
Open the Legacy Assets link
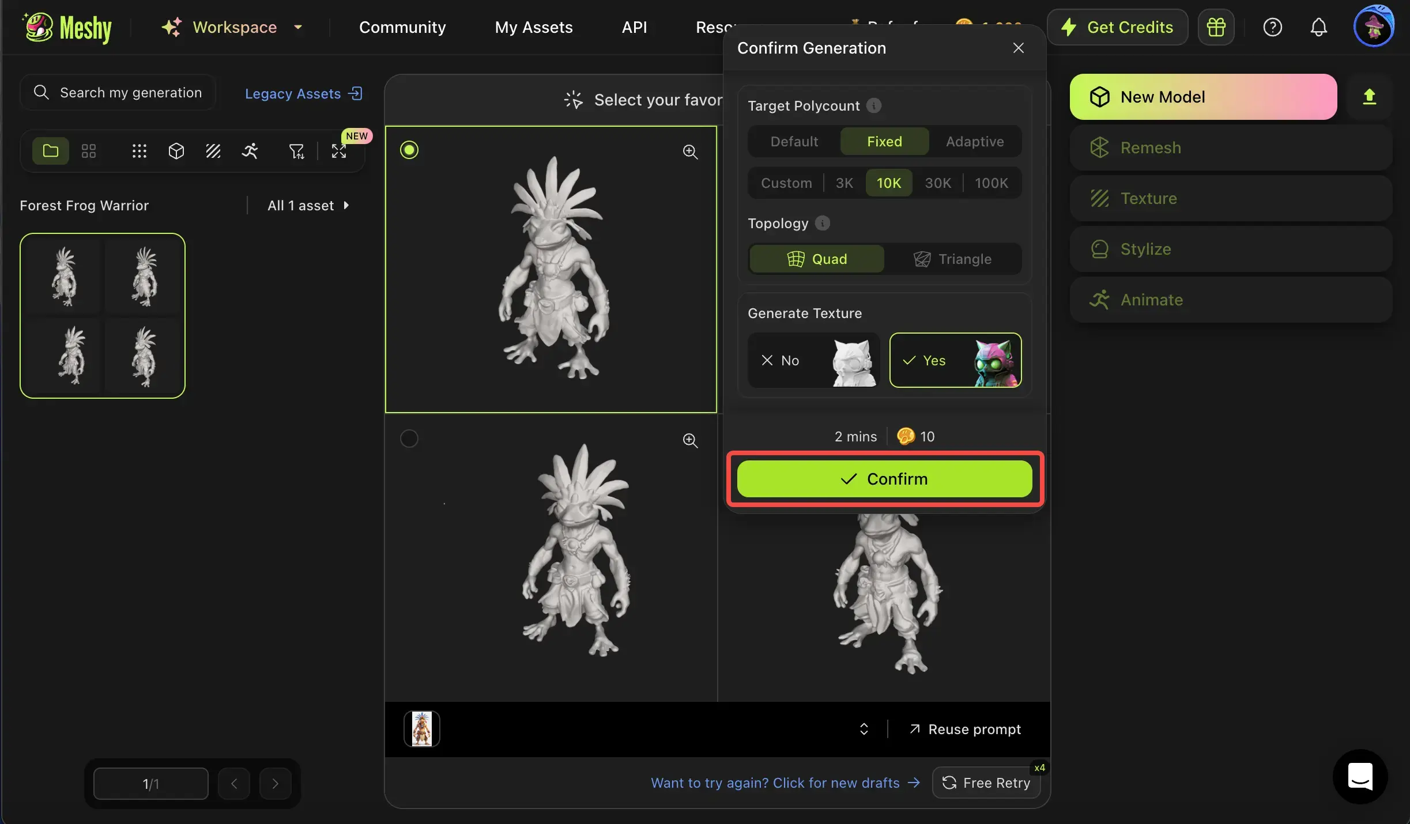[x=303, y=93]
